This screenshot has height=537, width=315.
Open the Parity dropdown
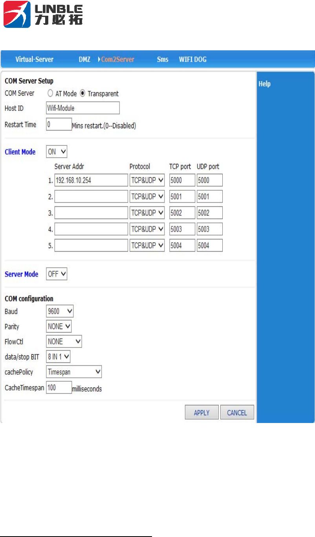click(59, 326)
